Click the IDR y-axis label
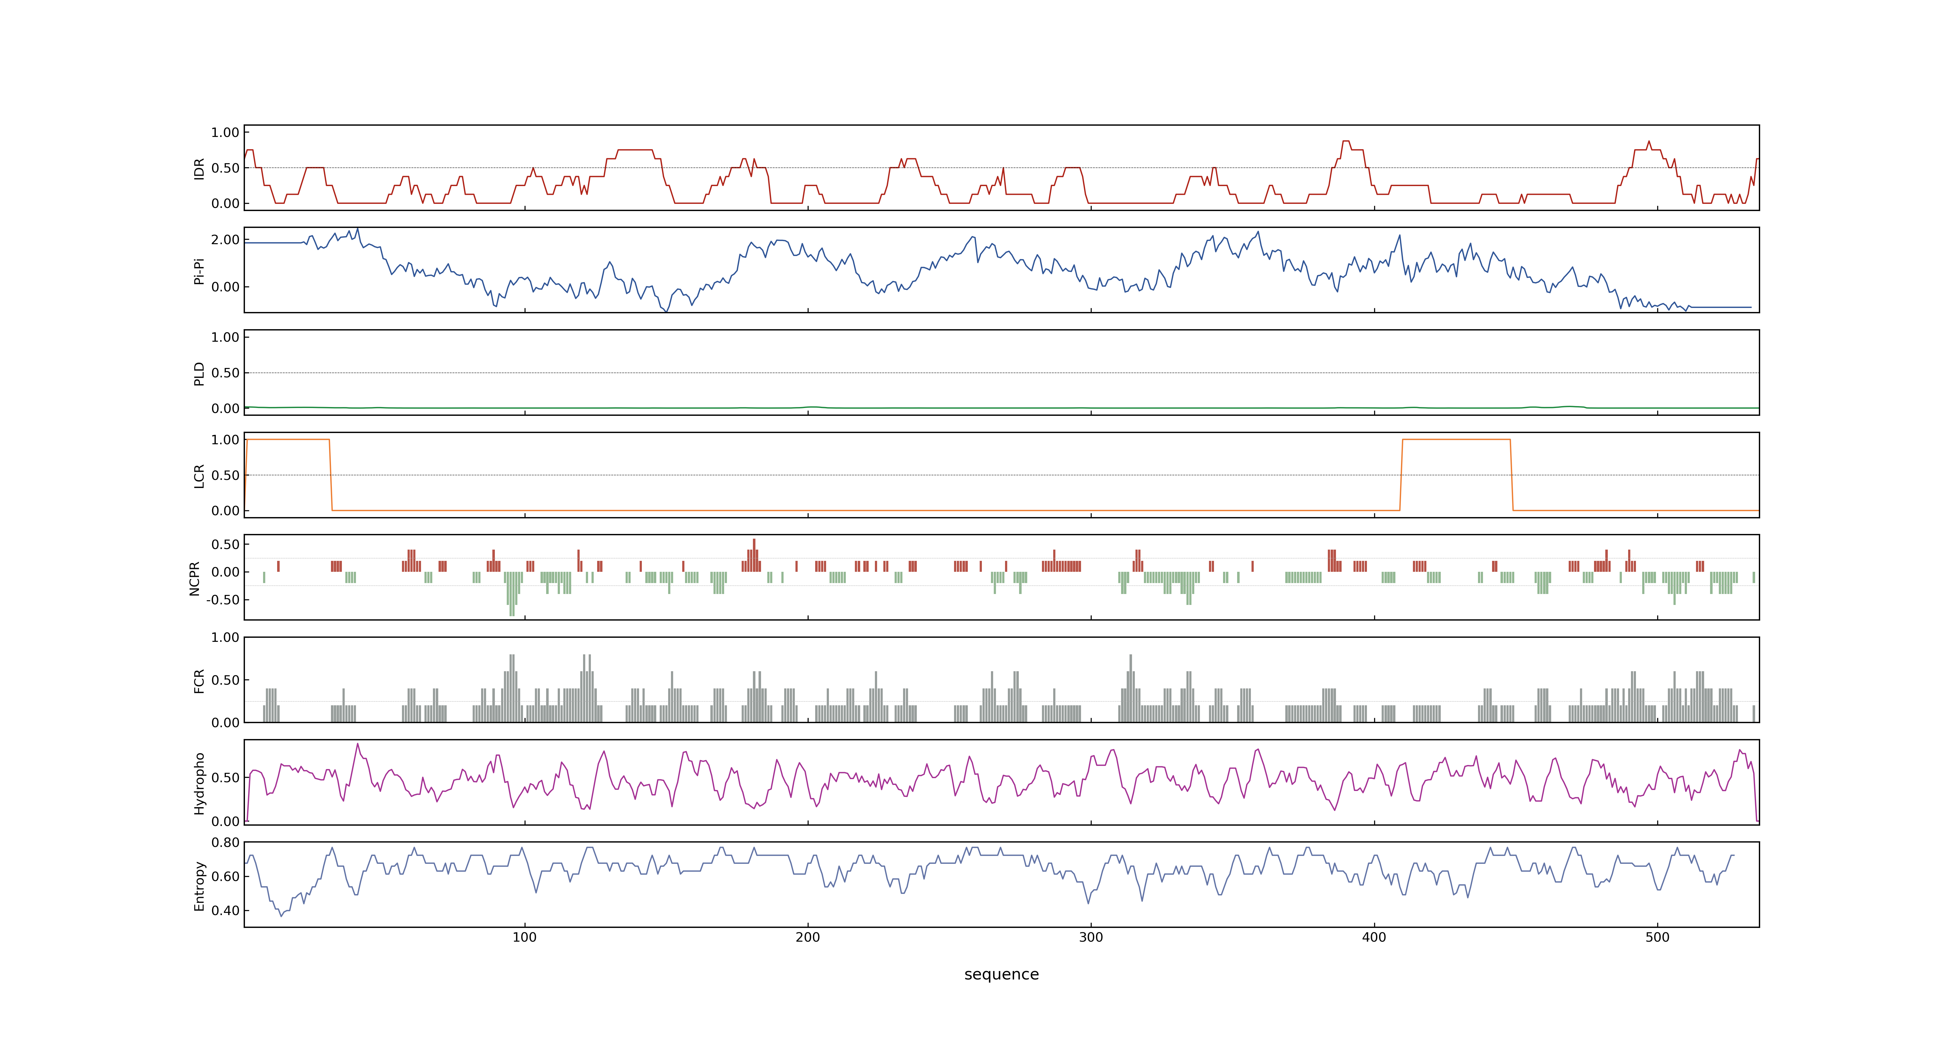Viewport: 1955px width, 1042px height. [x=200, y=169]
